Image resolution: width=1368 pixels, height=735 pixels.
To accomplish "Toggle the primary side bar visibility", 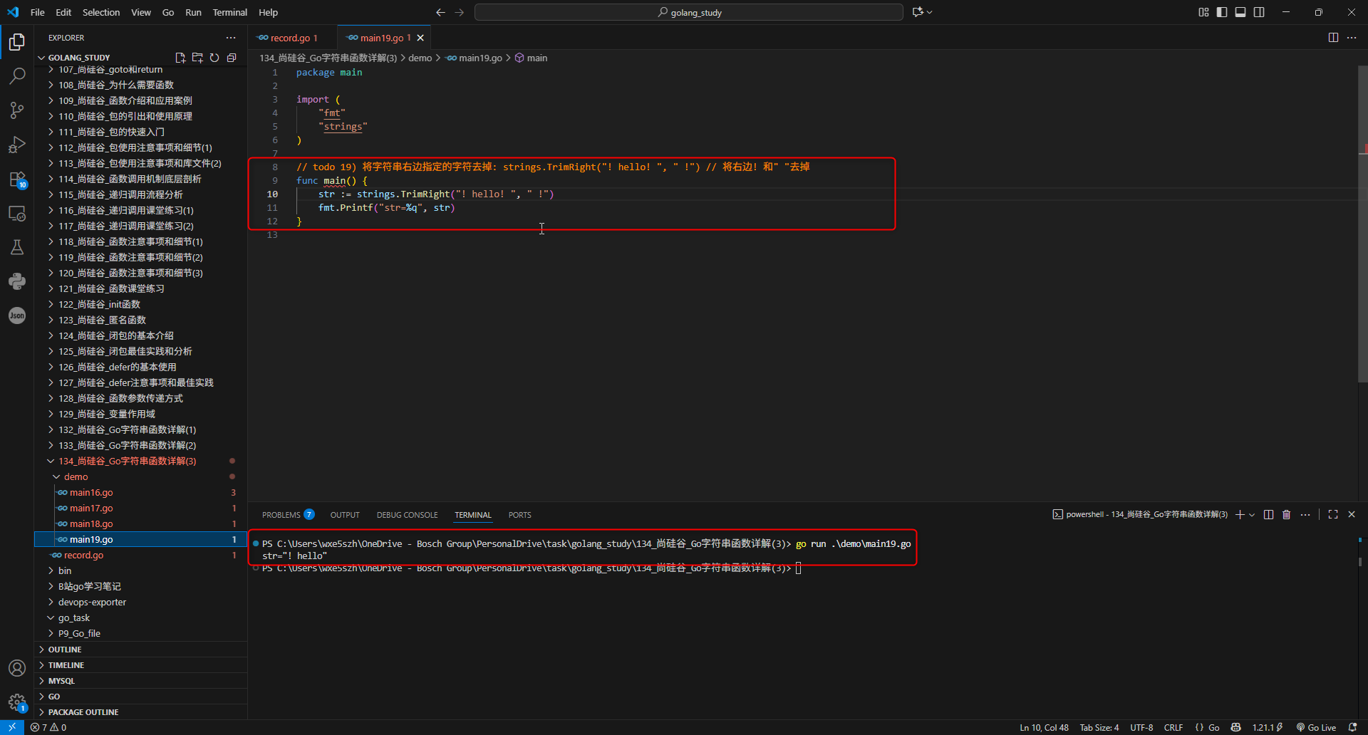I will (x=1222, y=12).
